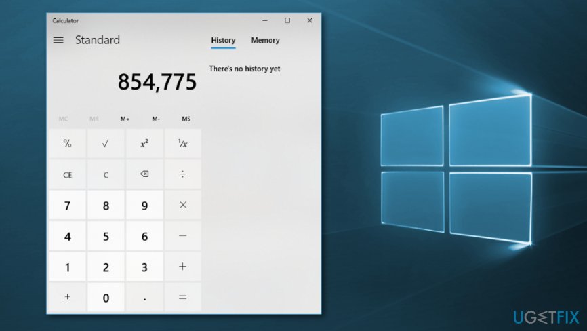
Task: Click the percent key
Action: (x=67, y=143)
